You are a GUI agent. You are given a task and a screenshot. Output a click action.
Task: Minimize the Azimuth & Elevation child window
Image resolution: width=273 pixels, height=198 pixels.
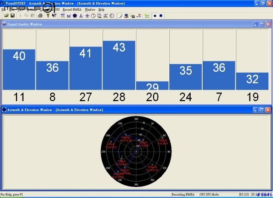(256, 110)
